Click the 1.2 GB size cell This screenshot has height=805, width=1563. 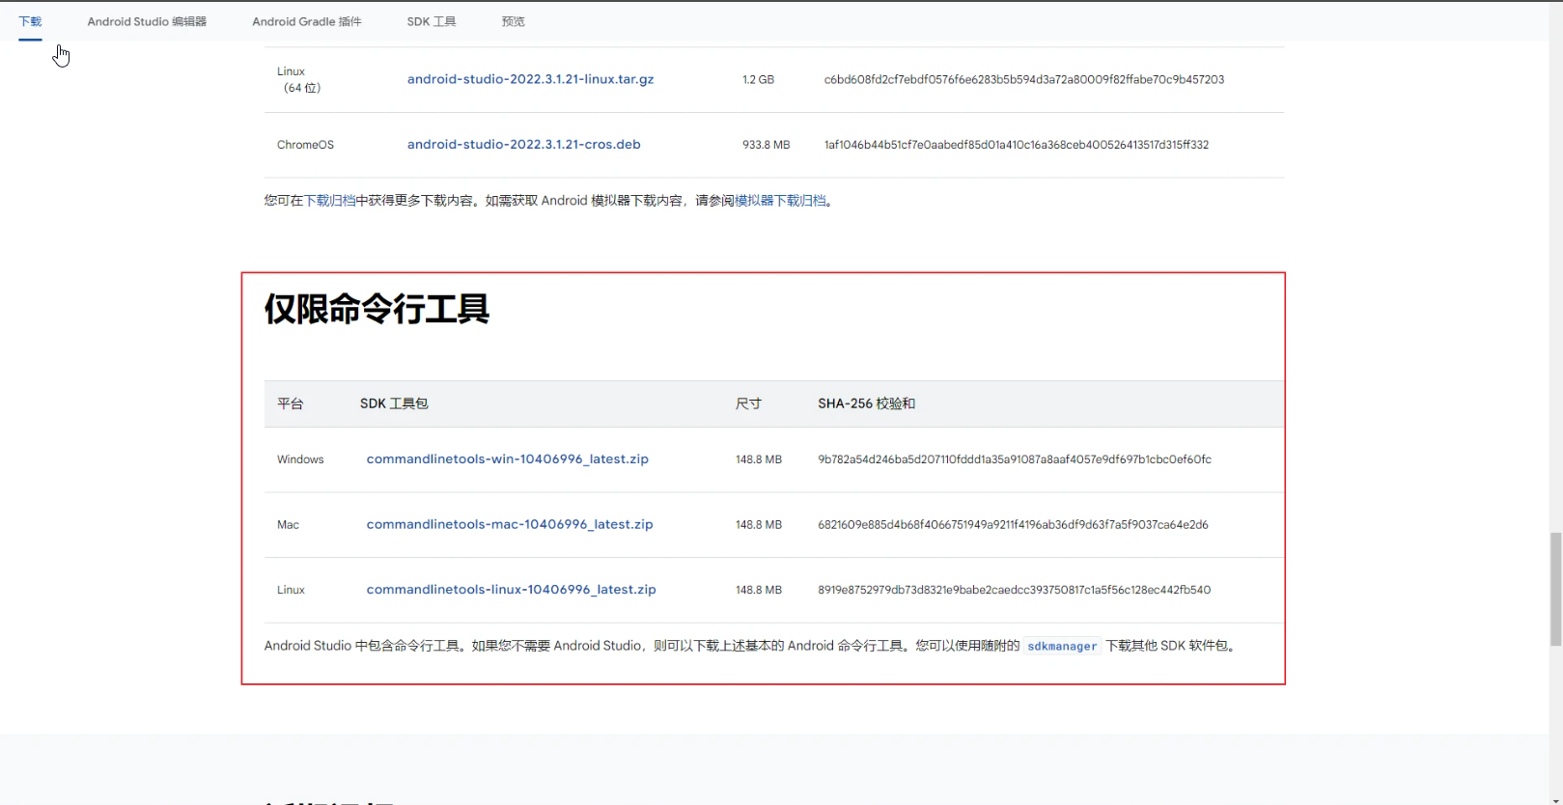758,80
